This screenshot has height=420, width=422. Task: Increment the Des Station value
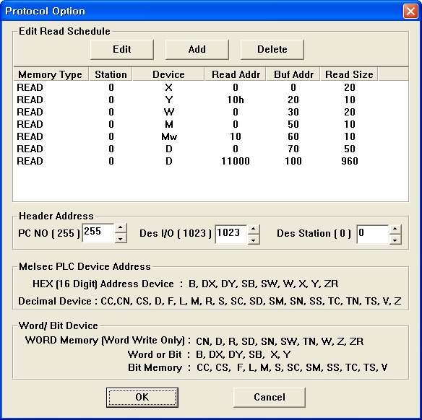(x=395, y=229)
